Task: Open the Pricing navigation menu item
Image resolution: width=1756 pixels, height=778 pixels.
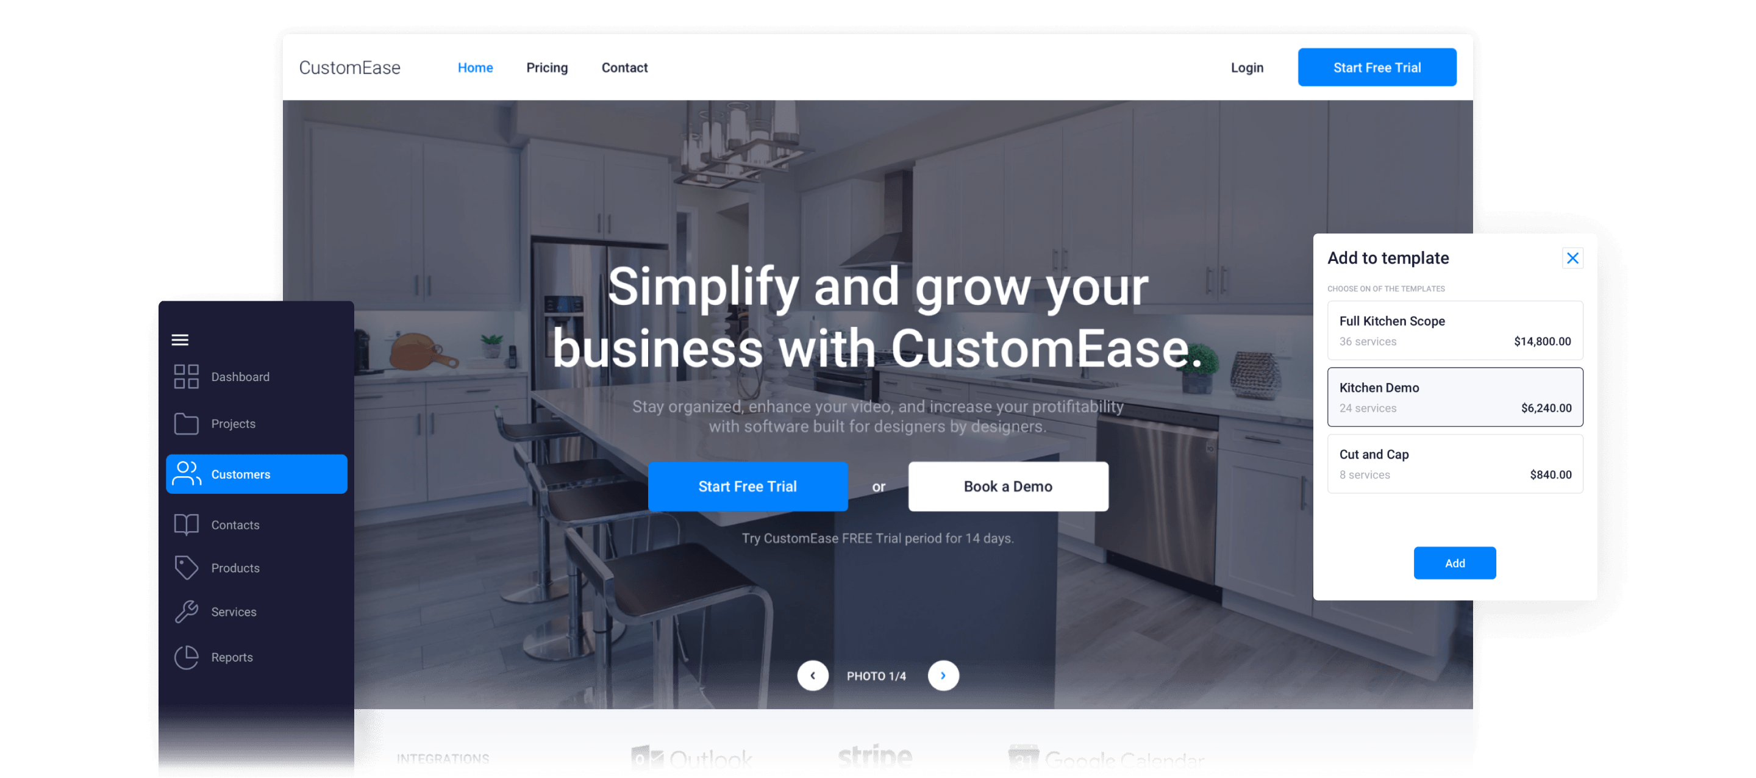Action: (x=546, y=67)
